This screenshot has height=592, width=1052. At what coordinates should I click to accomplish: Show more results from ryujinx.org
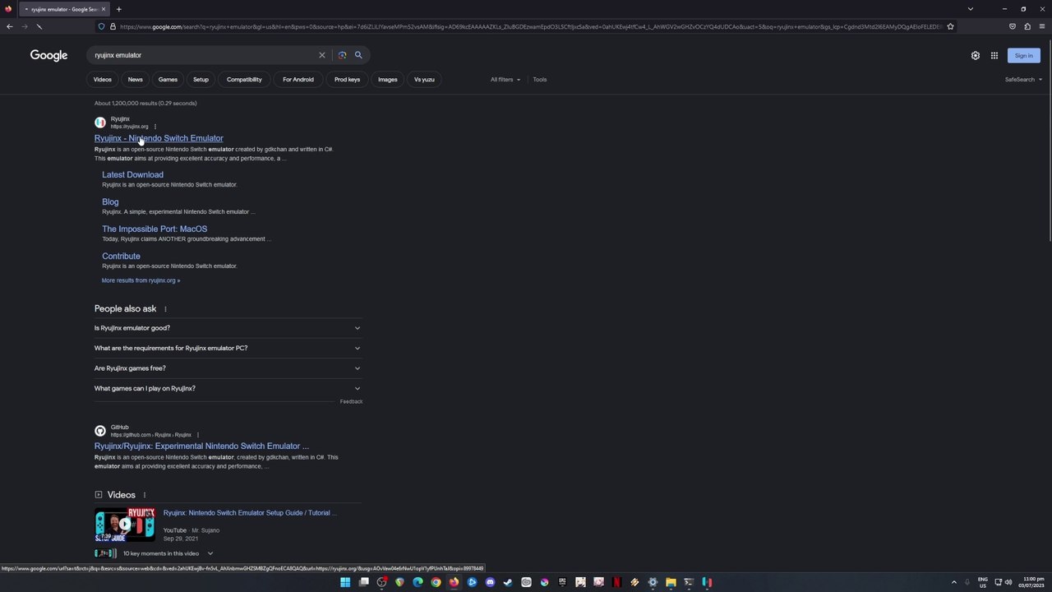(141, 280)
